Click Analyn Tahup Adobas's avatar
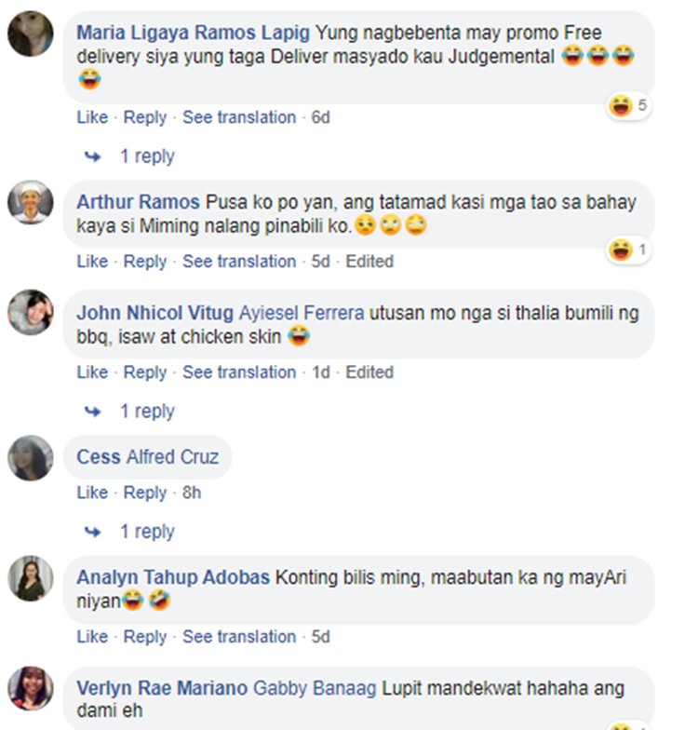The image size is (698, 730). click(x=31, y=578)
